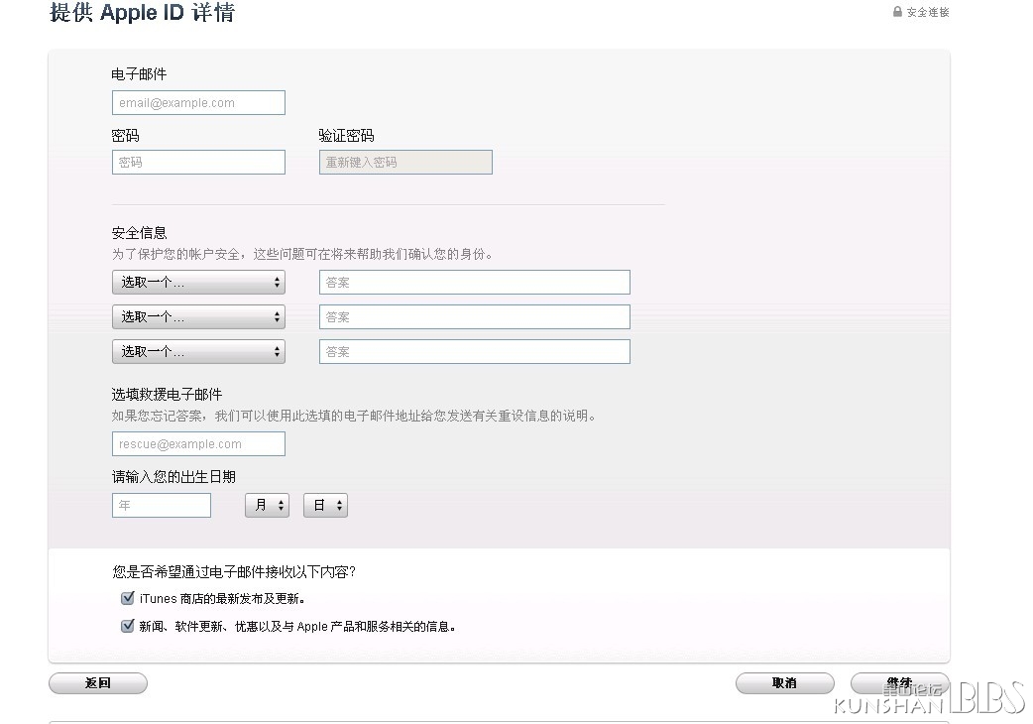Toggle the iTunes 商店的最新发布及更新 checkbox
The width and height of the screenshot is (1033, 724).
(128, 598)
